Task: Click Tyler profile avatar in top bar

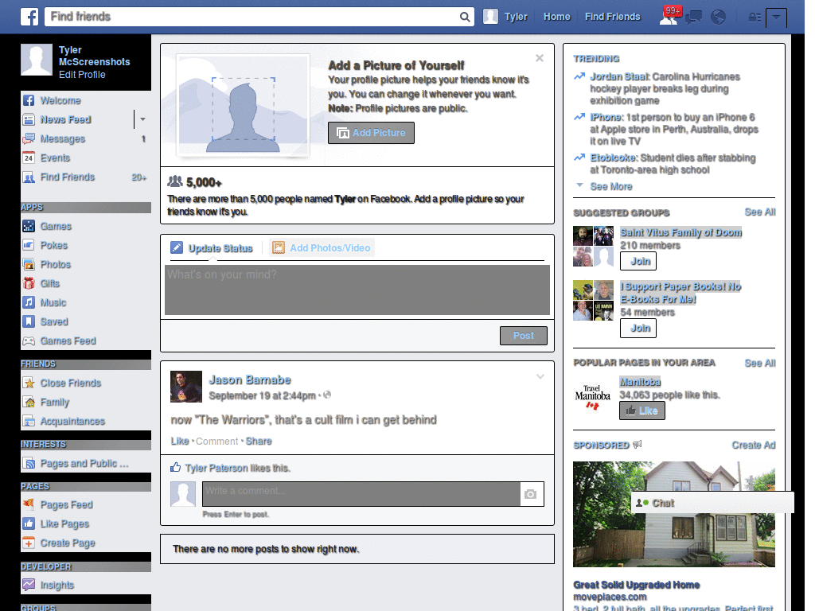Action: click(490, 17)
